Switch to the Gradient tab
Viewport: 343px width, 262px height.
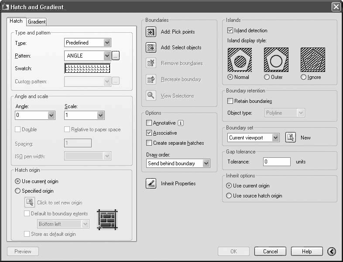coord(37,22)
